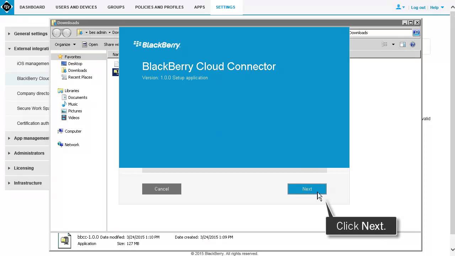
Task: Click the Date modified value in details pane
Action: (x=143, y=237)
